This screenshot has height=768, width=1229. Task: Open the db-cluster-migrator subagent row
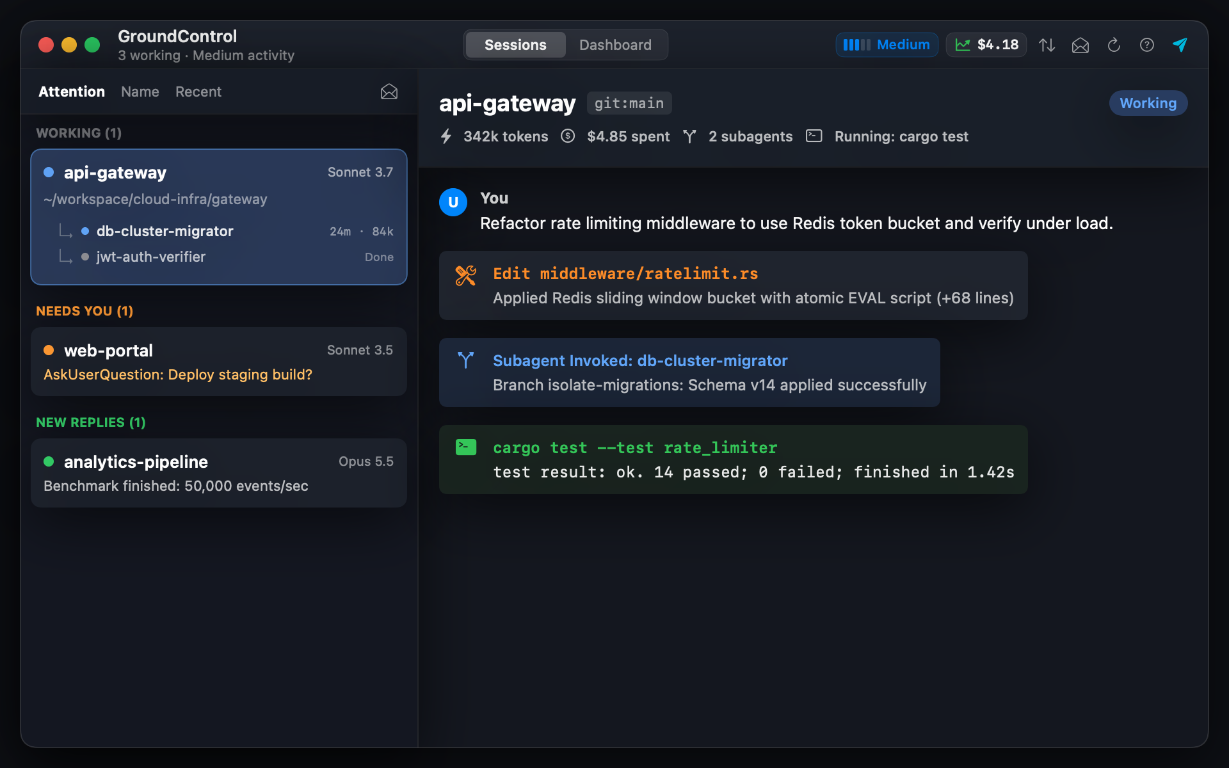tap(227, 231)
